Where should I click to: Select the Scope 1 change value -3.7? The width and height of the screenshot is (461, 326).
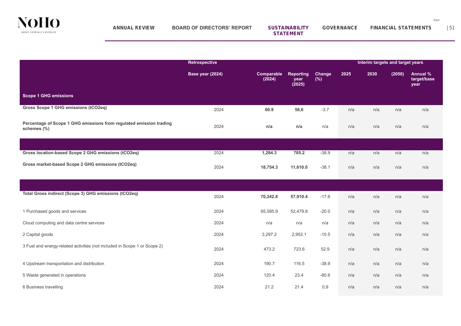pos(325,110)
